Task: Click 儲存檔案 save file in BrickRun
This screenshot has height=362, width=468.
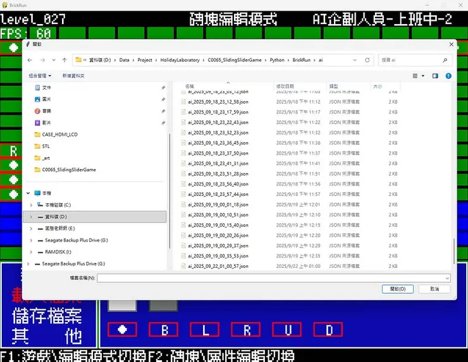Action: tap(47, 316)
